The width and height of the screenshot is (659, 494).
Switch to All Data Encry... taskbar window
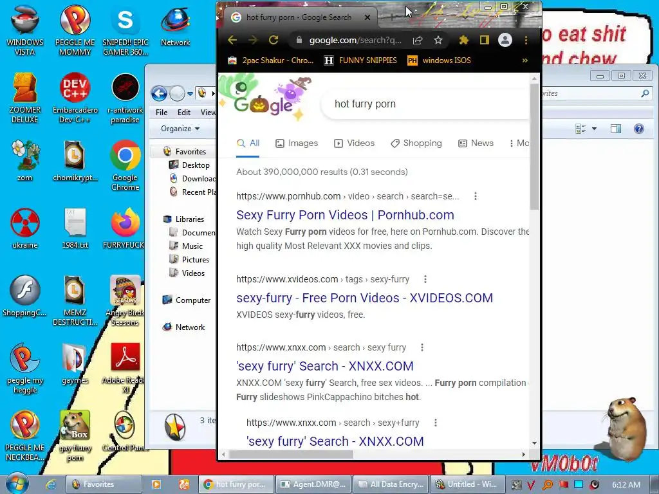pos(391,484)
